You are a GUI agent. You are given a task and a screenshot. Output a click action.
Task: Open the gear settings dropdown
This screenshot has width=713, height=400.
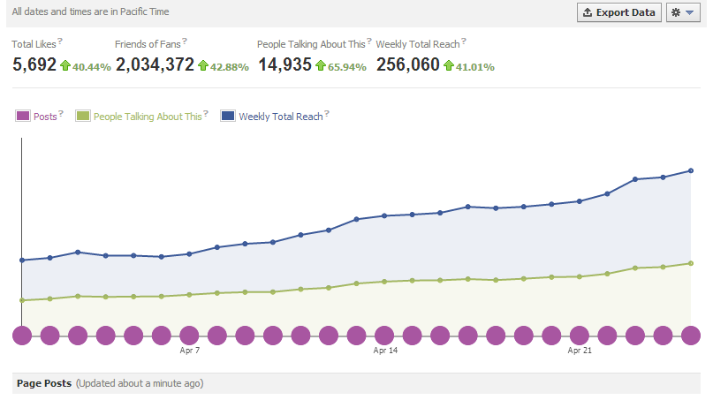tap(683, 12)
